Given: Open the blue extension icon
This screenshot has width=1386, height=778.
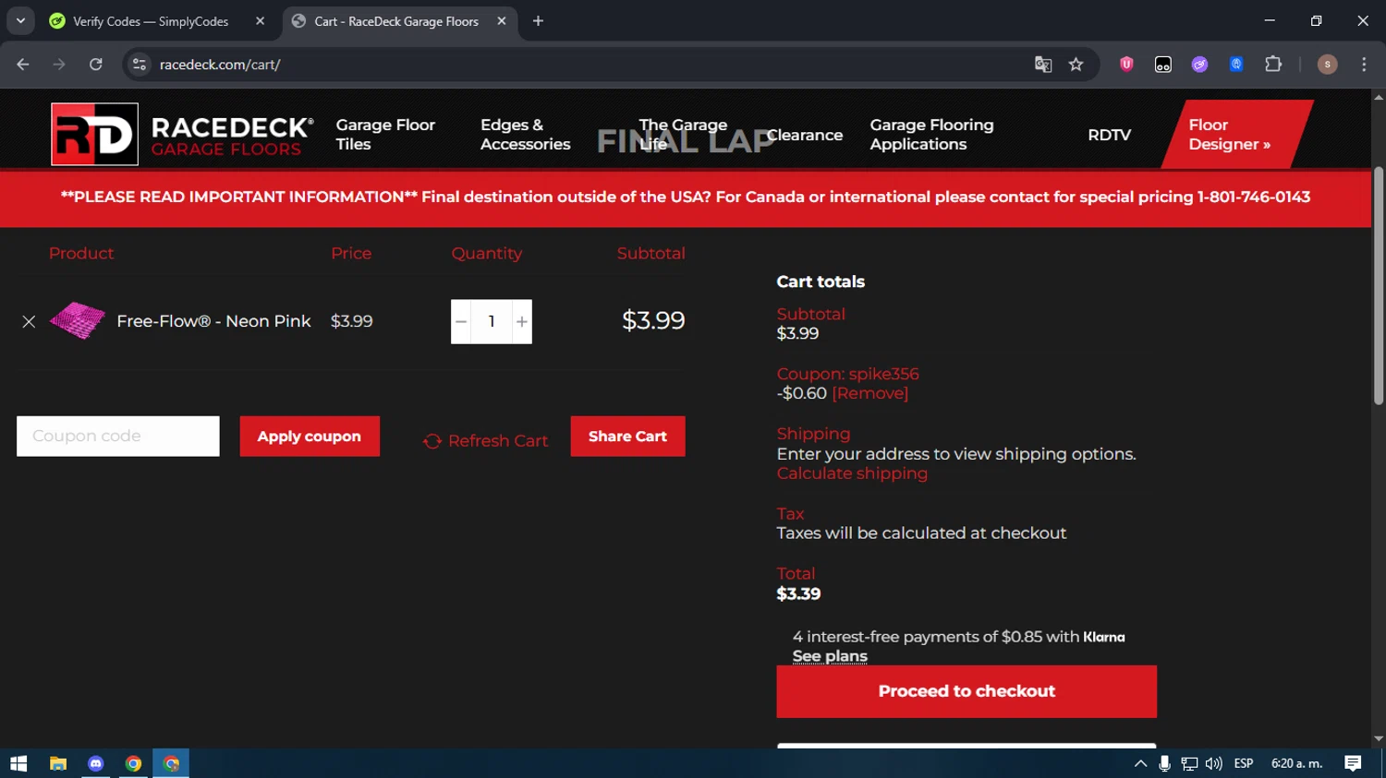Looking at the screenshot, I should [1236, 65].
